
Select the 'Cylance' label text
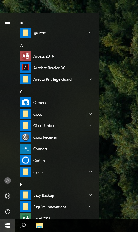(x=40, y=172)
